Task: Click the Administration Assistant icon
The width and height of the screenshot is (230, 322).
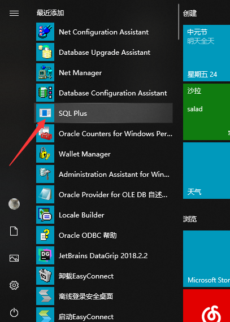Action: point(45,174)
